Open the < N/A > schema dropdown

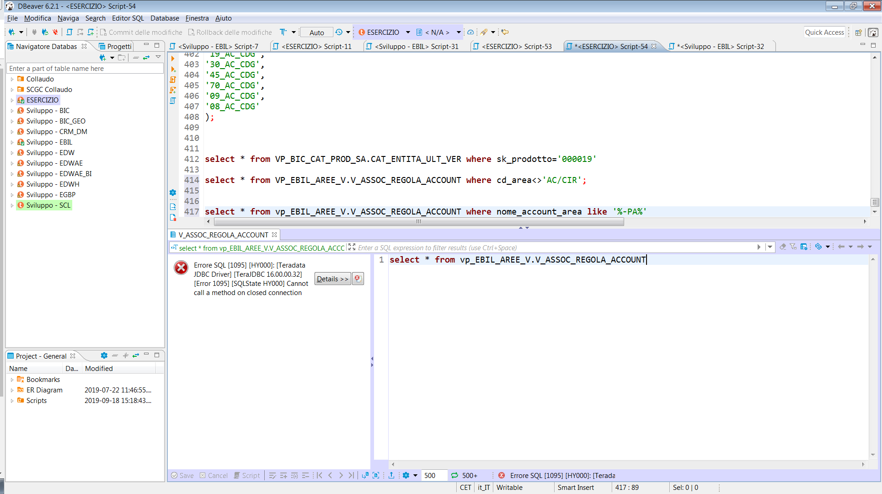click(459, 32)
